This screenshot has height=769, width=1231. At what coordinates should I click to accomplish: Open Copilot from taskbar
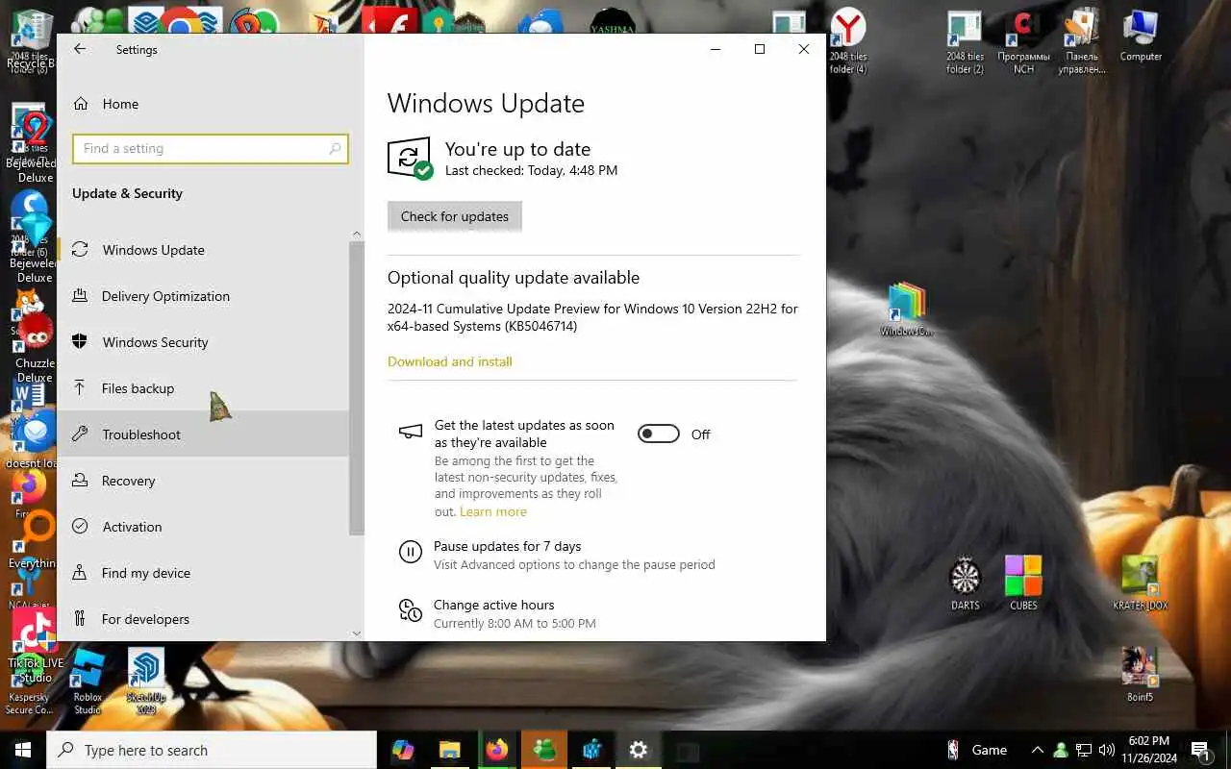pyautogui.click(x=403, y=750)
